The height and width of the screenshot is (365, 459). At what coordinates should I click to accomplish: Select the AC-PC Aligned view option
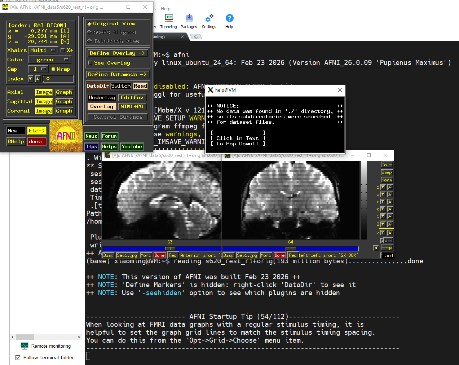tap(111, 32)
